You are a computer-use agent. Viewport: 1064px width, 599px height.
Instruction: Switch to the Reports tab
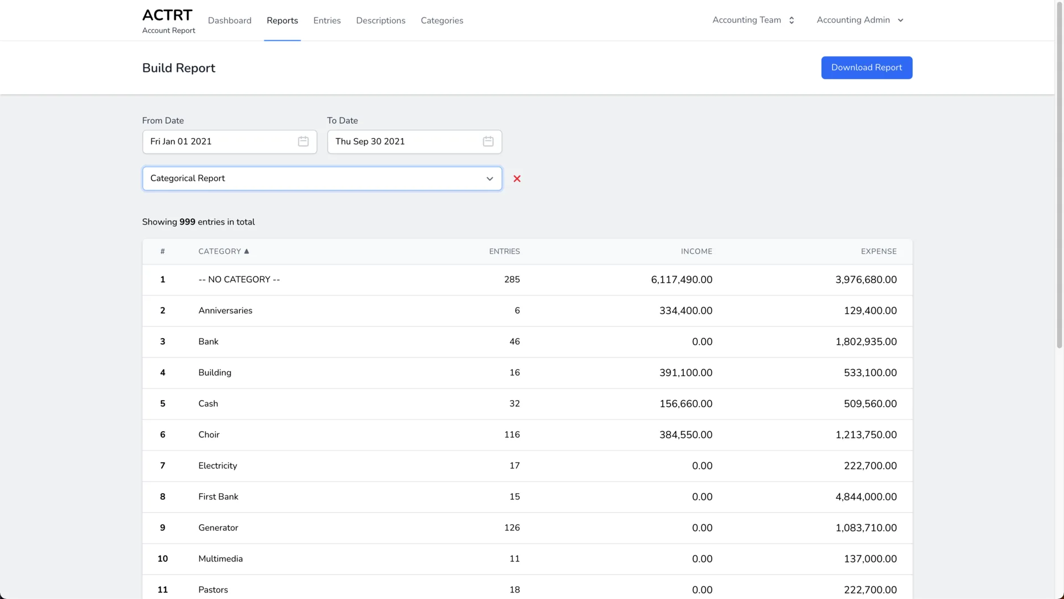click(282, 21)
